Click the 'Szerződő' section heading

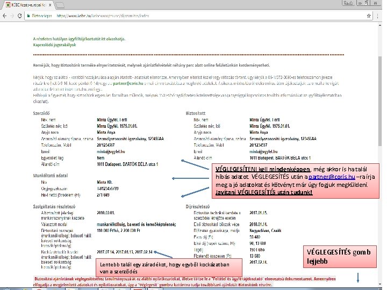tap(41, 113)
